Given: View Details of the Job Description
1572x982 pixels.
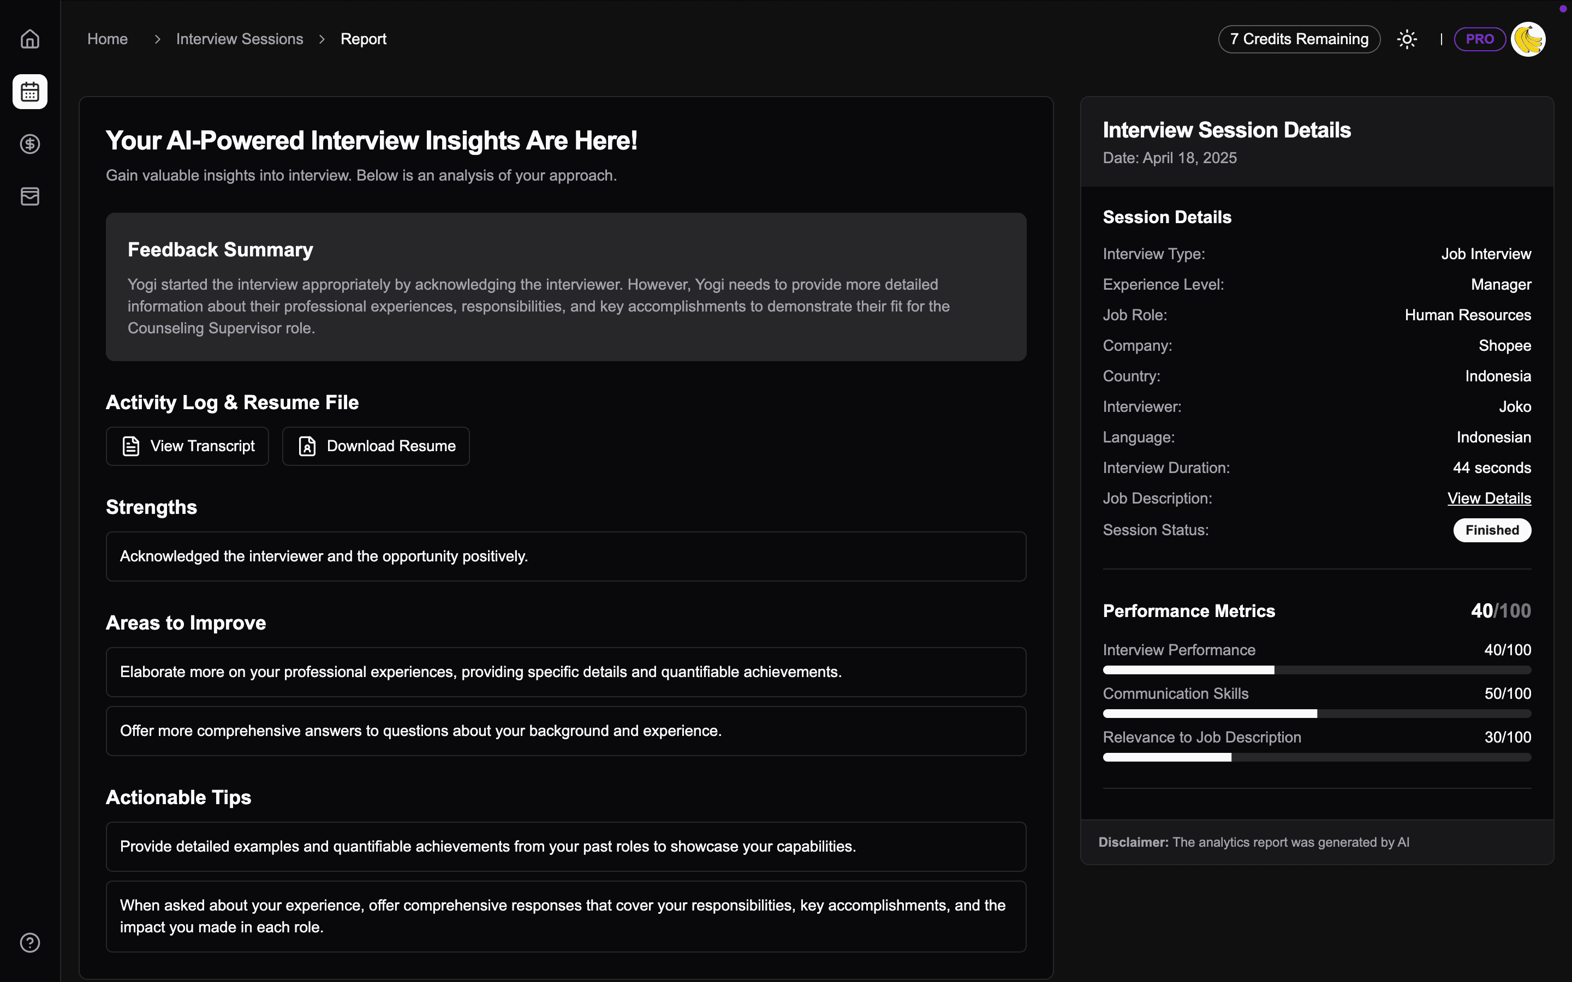Looking at the screenshot, I should 1489,498.
